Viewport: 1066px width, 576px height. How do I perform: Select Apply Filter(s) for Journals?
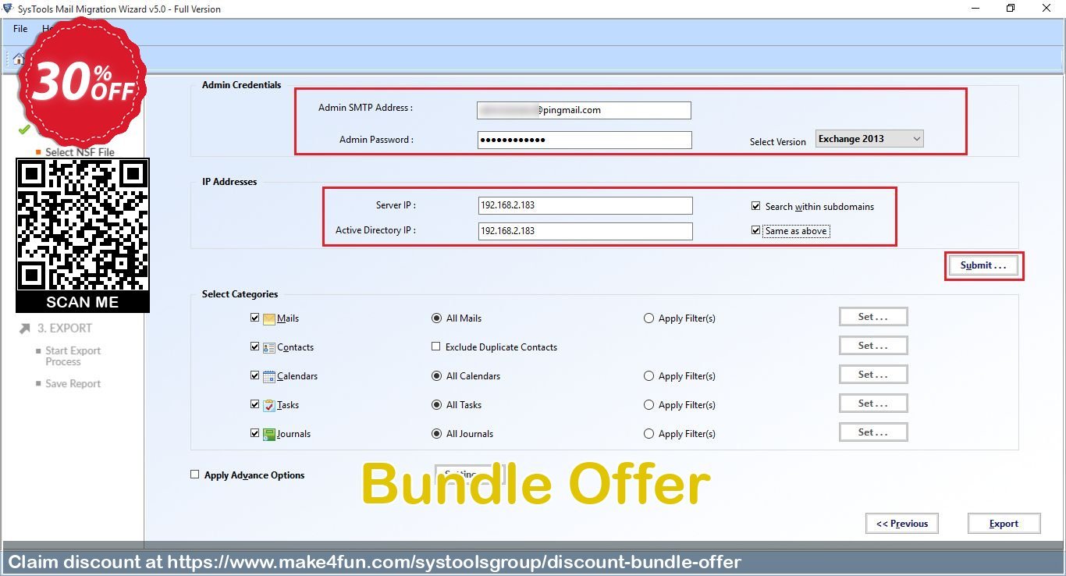(x=648, y=434)
